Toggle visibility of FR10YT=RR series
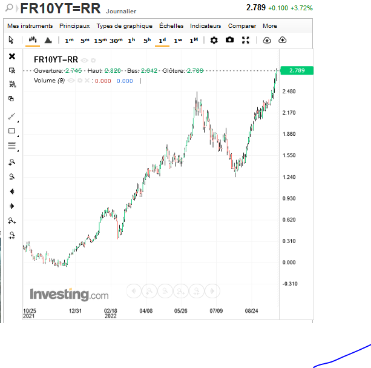 click(x=85, y=61)
